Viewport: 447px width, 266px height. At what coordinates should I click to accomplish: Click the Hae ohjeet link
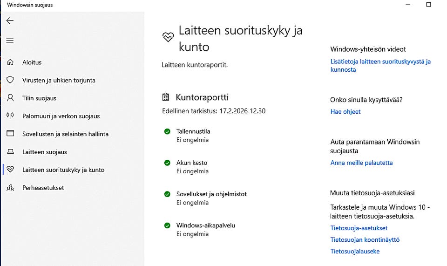click(345, 112)
